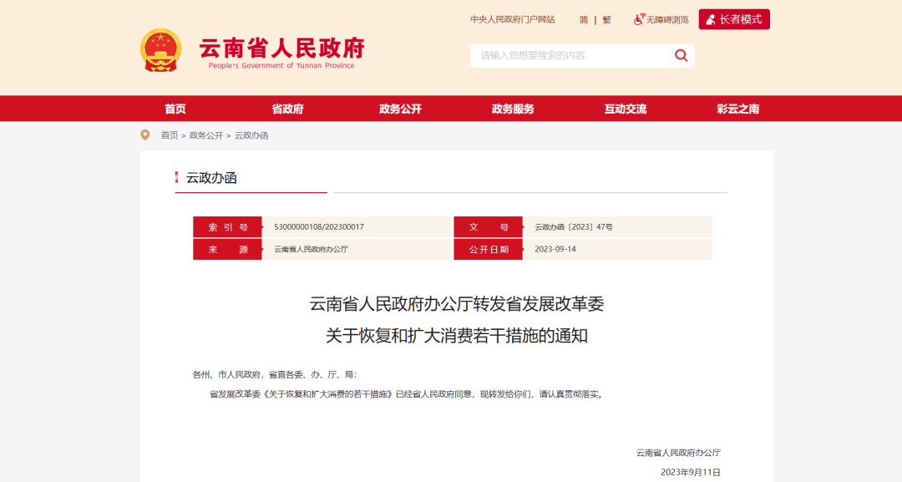Click the person icon in 长者模式 button

(x=711, y=19)
